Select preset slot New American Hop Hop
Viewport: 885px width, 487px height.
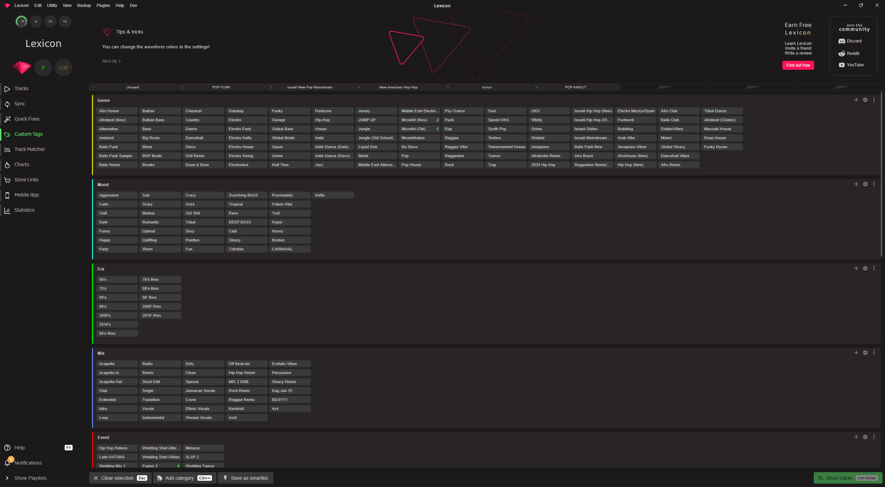click(398, 87)
